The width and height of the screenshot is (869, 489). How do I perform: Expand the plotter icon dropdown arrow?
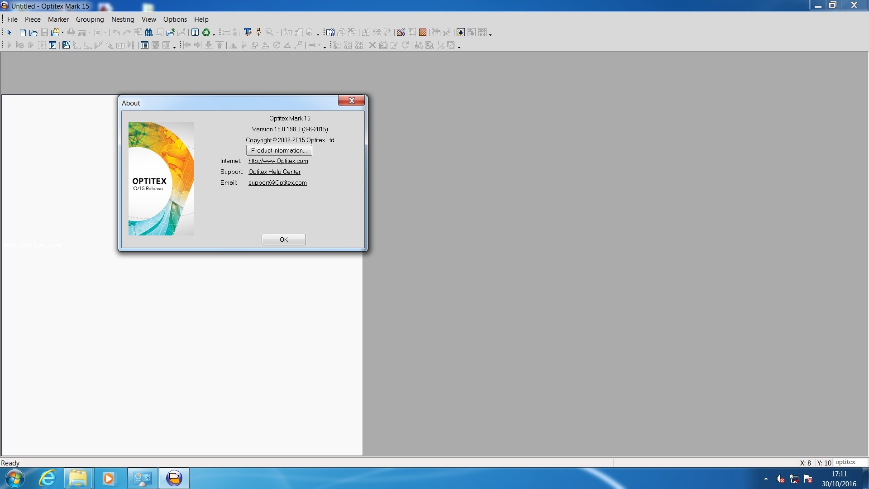(x=90, y=33)
